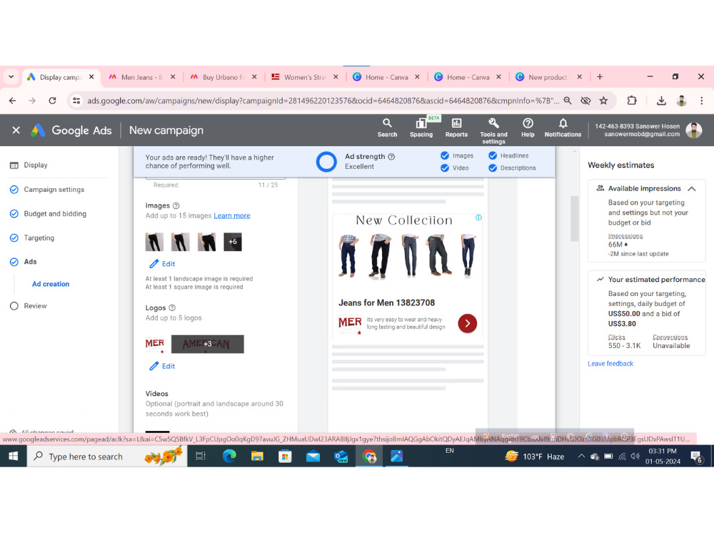Switch to the New product tab
The height and width of the screenshot is (535, 714).
(548, 77)
